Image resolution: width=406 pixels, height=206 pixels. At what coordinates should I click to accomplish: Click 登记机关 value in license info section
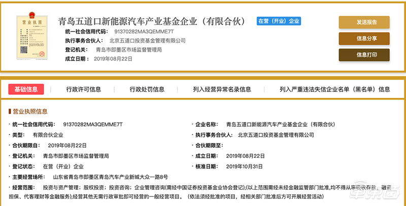pyautogui.click(x=76, y=156)
